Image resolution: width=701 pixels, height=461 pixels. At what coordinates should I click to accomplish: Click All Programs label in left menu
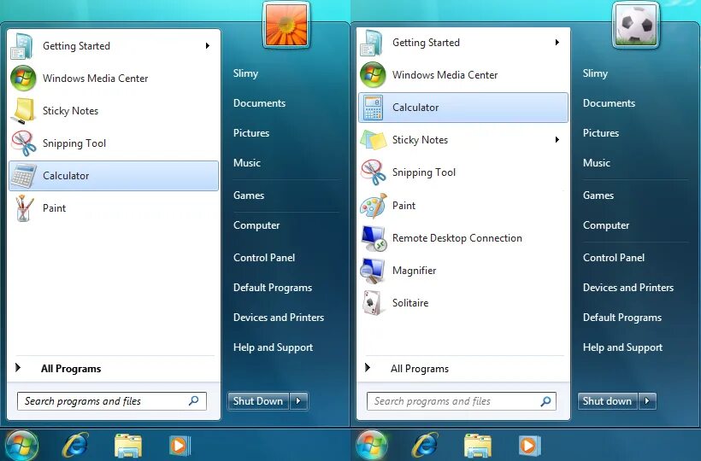click(71, 369)
